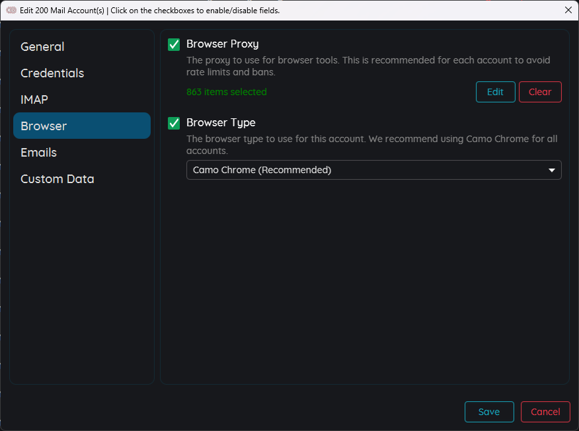The image size is (579, 431).
Task: Click the Browser Type heading label
Action: tap(221, 123)
